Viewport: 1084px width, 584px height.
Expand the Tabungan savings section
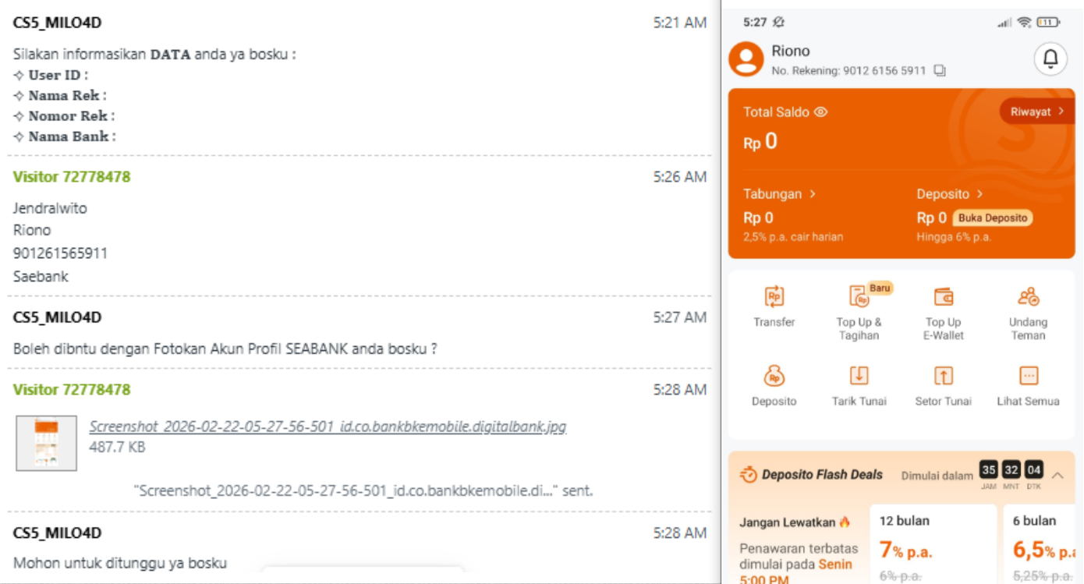point(780,194)
